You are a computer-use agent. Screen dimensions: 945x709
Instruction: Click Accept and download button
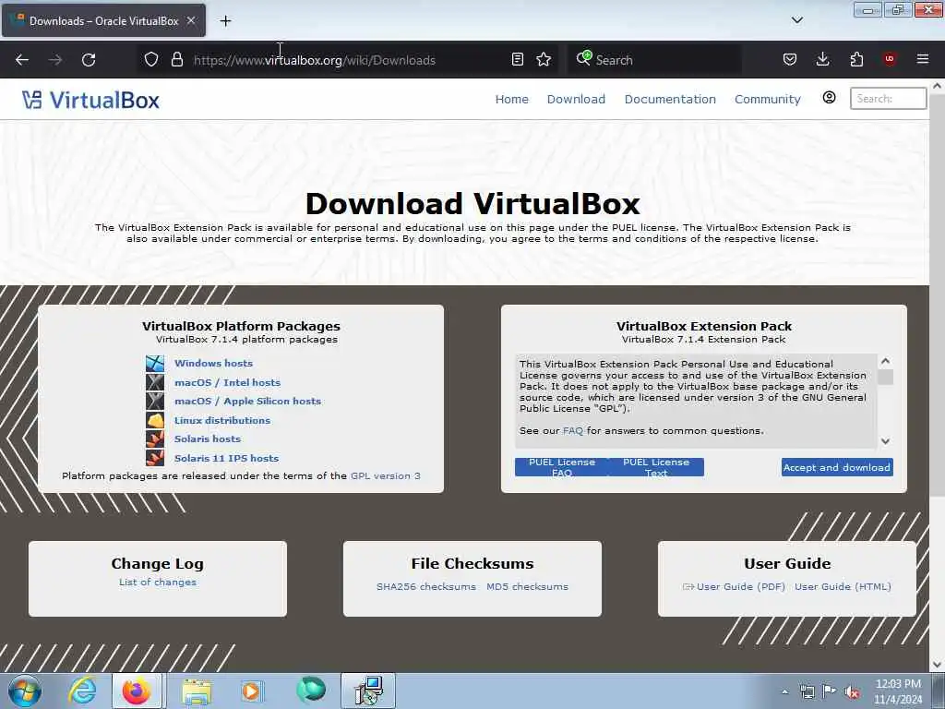click(837, 467)
